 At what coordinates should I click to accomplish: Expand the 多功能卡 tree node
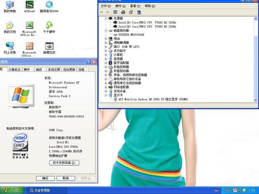tap(106, 51)
